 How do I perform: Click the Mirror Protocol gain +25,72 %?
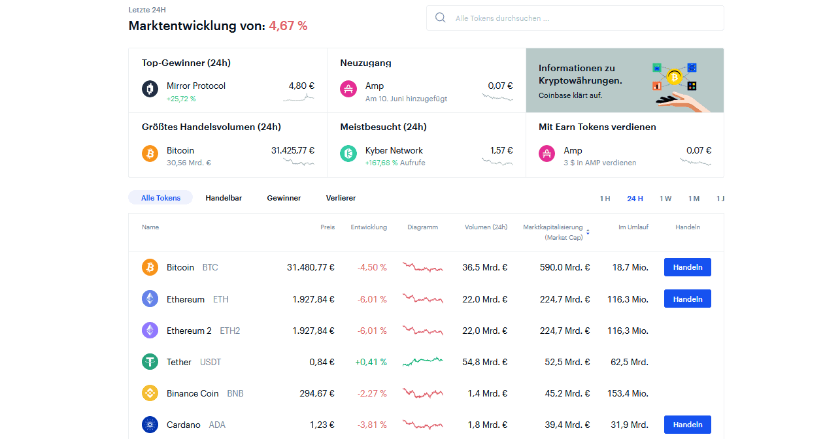click(x=181, y=99)
